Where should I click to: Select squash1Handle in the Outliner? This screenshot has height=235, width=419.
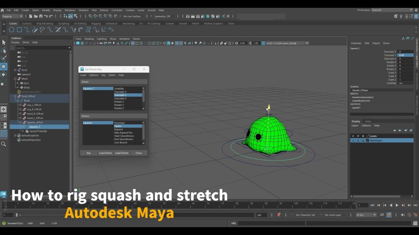[x=38, y=131]
